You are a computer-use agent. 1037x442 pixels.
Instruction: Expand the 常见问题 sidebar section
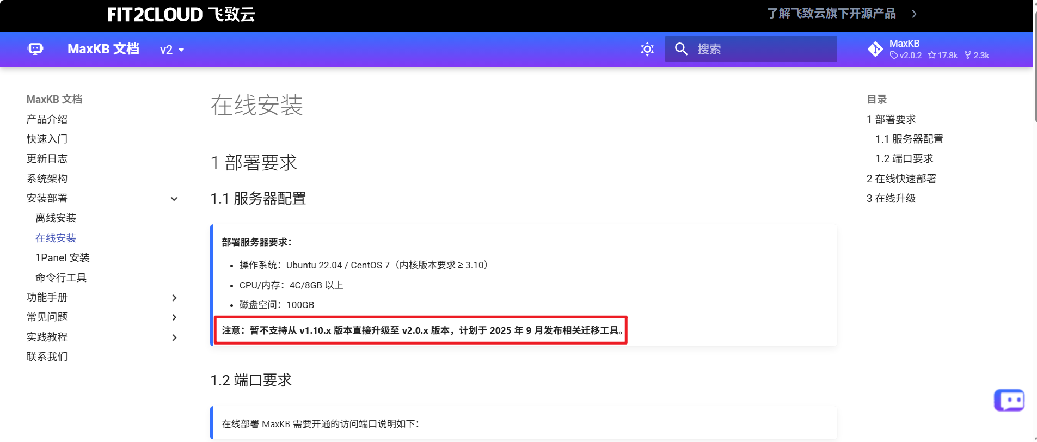174,317
